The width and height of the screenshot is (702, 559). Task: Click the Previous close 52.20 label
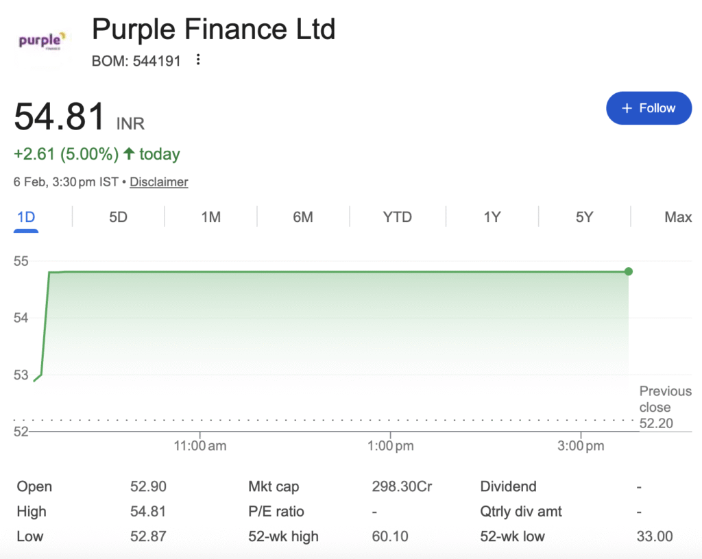tap(665, 407)
